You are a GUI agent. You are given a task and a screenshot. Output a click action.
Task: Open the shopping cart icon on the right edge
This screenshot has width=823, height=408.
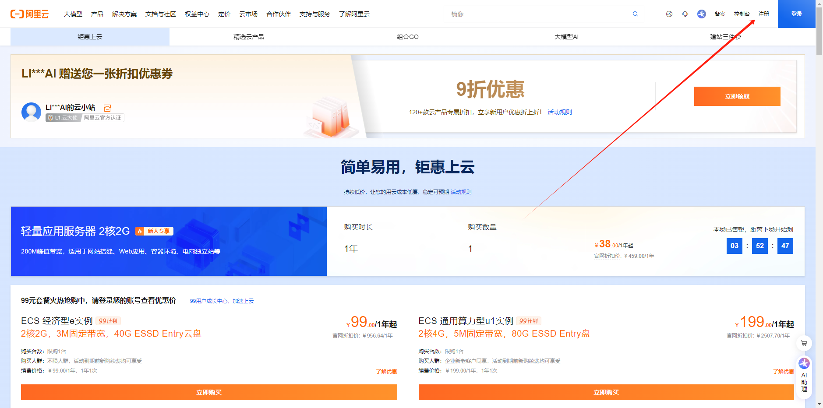[x=805, y=343]
